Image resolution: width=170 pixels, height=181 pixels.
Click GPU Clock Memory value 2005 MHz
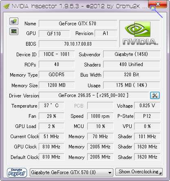click(x=100, y=147)
